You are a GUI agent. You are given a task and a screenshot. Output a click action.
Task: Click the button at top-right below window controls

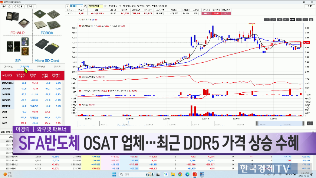tap(310, 7)
